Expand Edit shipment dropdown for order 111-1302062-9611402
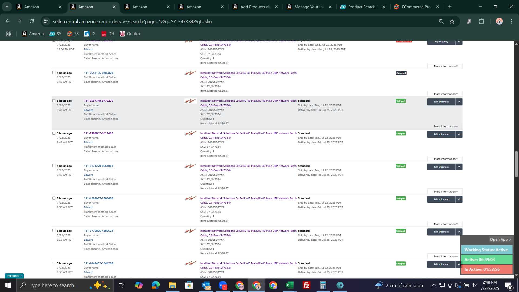Image resolution: width=519 pixels, height=292 pixels. (459, 134)
